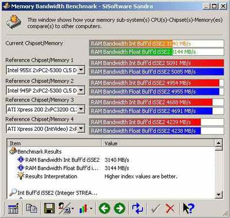Click the green forward arrow button
The height and width of the screenshot is (218, 230).
click(x=120, y=208)
